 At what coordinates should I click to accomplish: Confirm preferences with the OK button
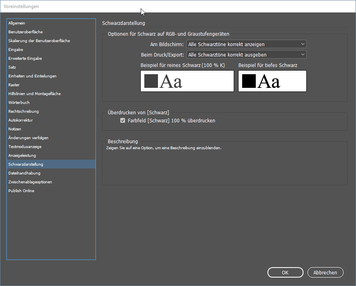pyautogui.click(x=285, y=273)
